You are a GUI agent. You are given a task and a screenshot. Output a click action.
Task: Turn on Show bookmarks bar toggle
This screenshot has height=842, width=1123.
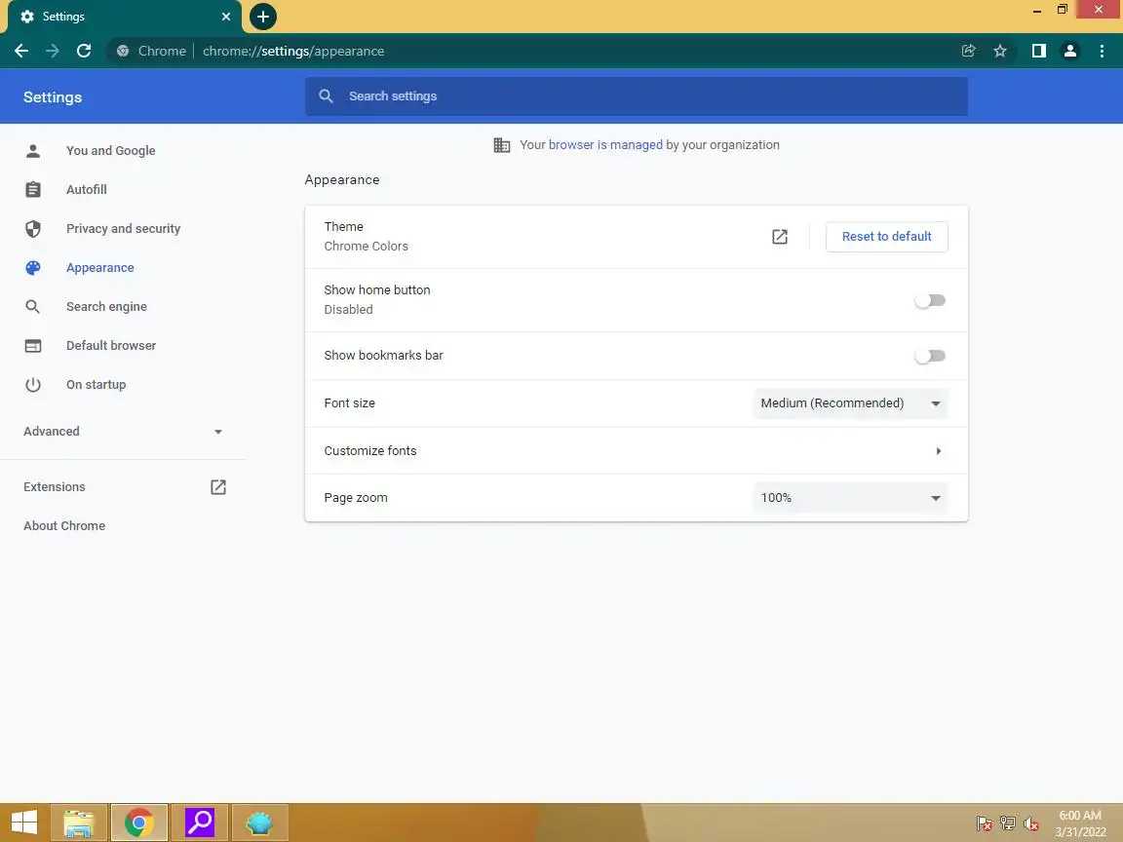pos(930,356)
